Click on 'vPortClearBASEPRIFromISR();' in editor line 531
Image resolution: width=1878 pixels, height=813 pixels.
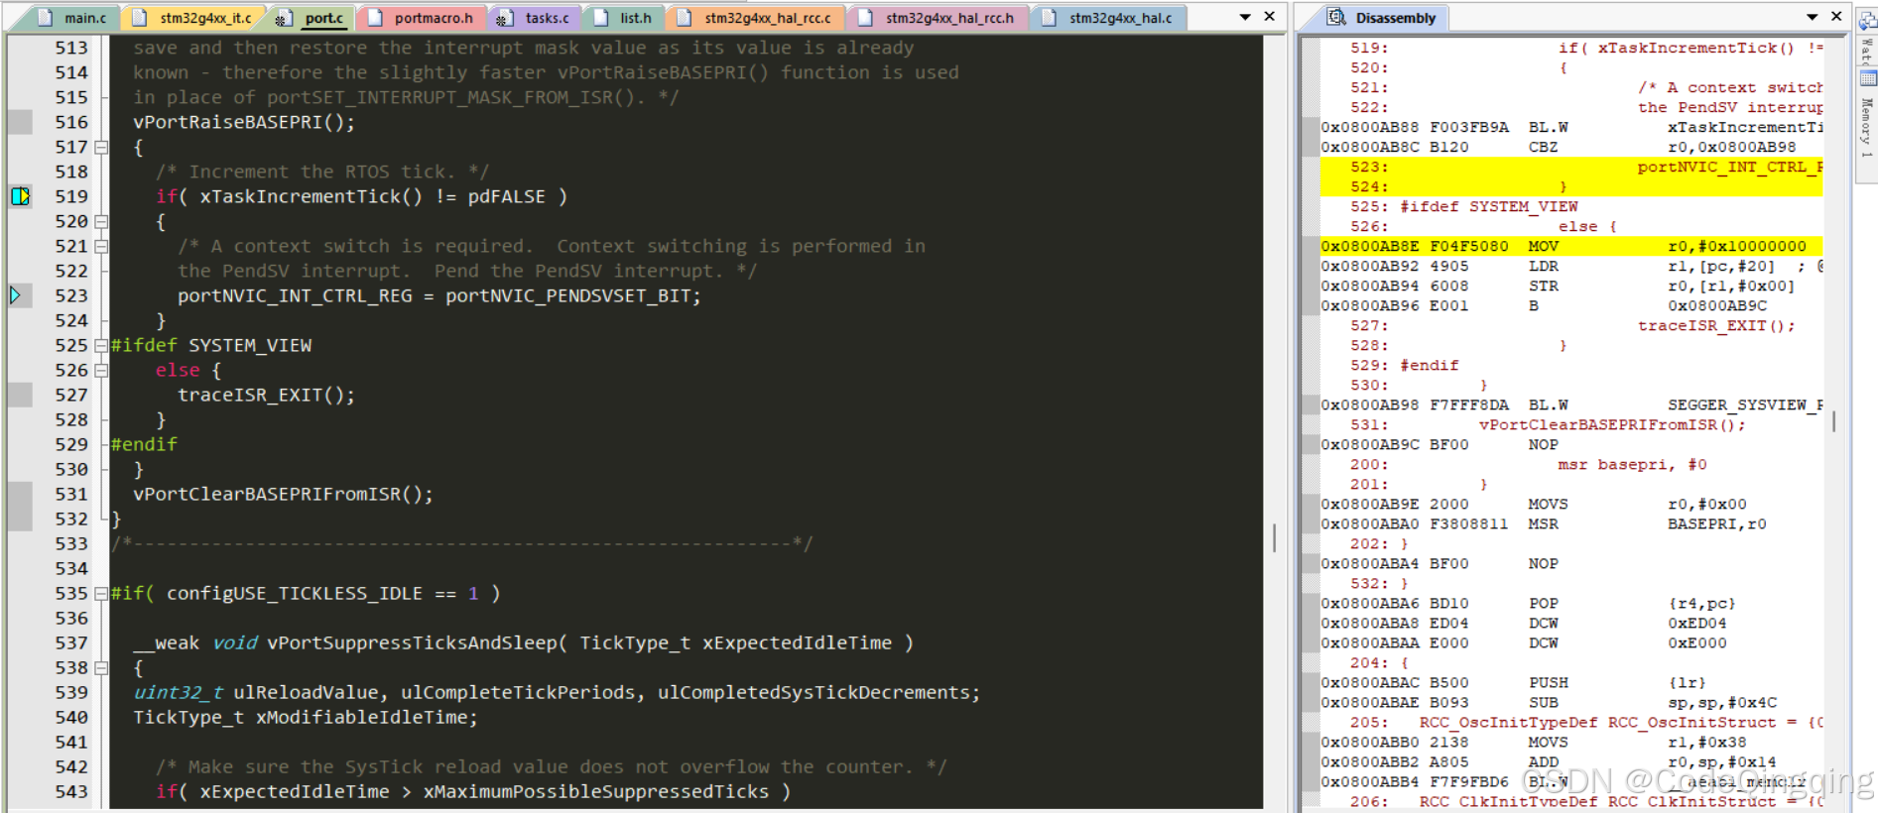click(x=284, y=494)
